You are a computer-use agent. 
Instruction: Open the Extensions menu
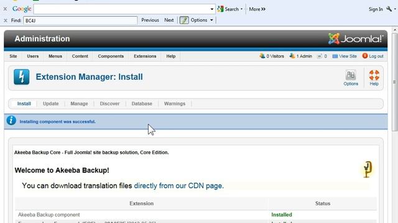point(145,56)
